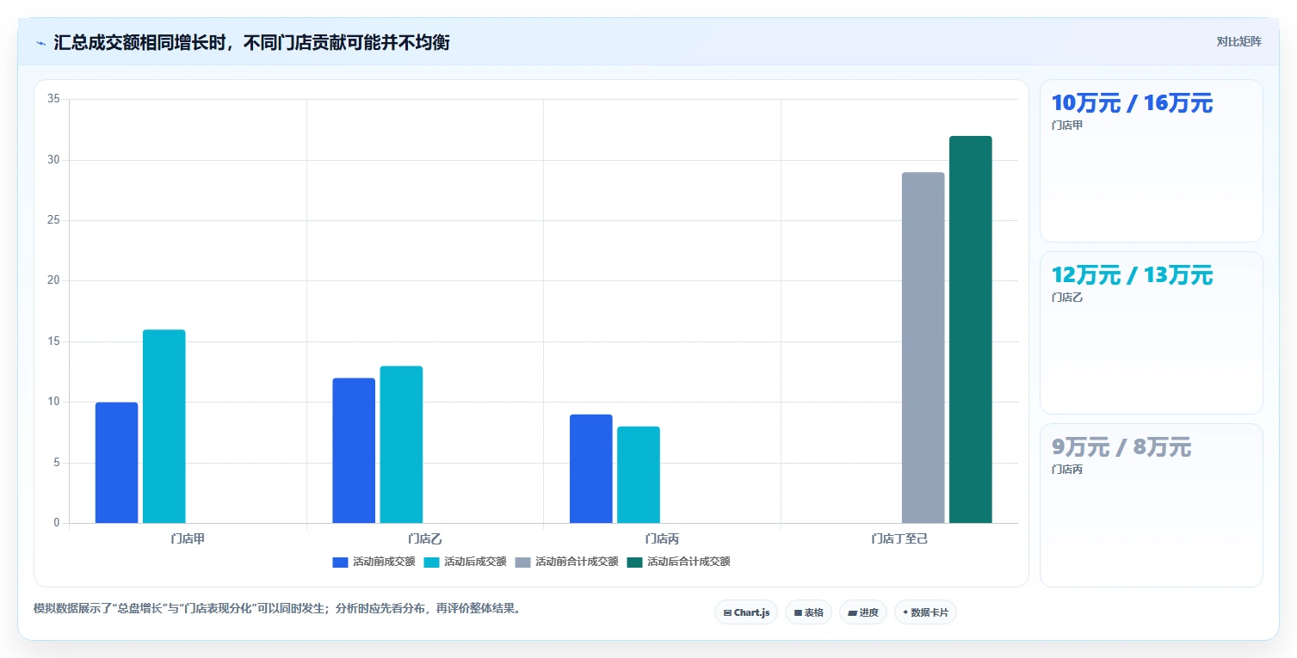The height and width of the screenshot is (658, 1297).
Task: Click the footnote starting 模拟数据展示了
Action: [x=277, y=609]
